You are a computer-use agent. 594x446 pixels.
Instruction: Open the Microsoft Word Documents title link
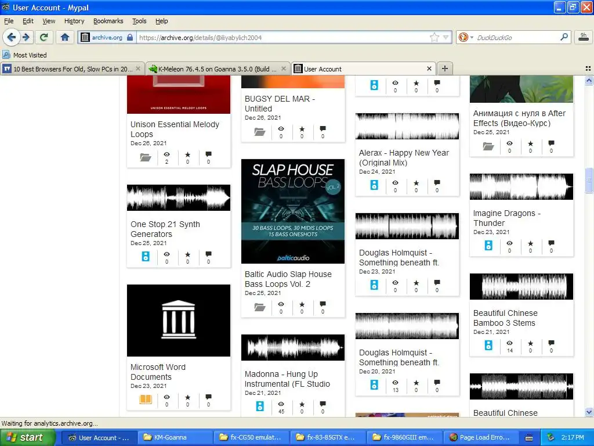158,372
